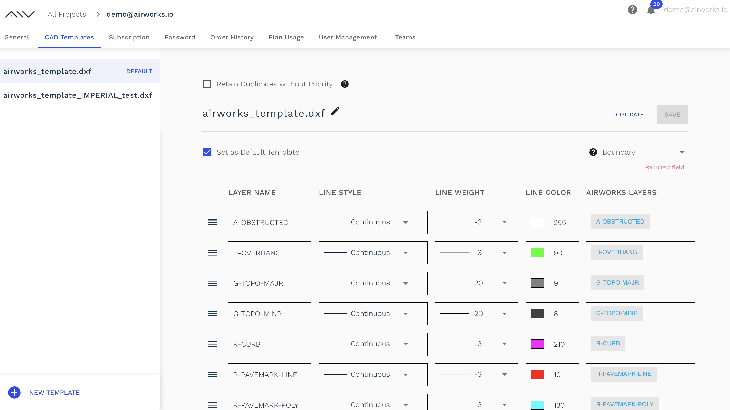730x410 pixels.
Task: Click the Duplicate button
Action: point(628,115)
